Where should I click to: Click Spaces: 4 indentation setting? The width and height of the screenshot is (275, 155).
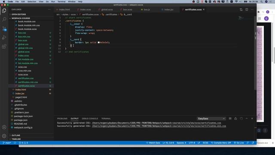(181, 143)
